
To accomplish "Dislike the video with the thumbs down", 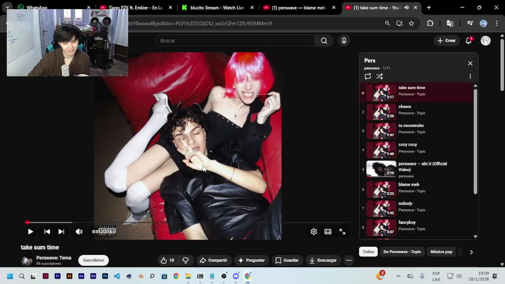I will tap(185, 260).
